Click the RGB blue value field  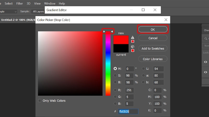[129, 103]
